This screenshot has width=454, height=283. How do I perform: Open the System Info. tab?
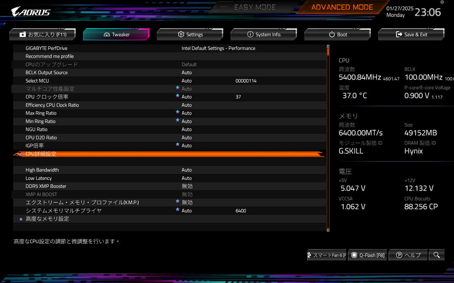[x=264, y=34]
